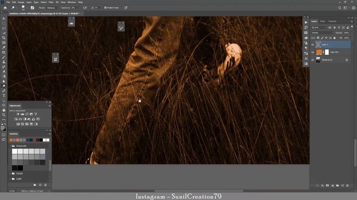This screenshot has width=357, height=200.
Task: Open the Layers panel options menu
Action: pos(352,21)
